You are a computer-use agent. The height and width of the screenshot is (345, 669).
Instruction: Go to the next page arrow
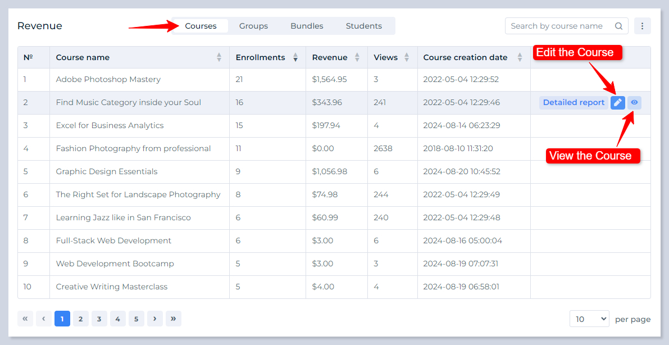pos(154,319)
